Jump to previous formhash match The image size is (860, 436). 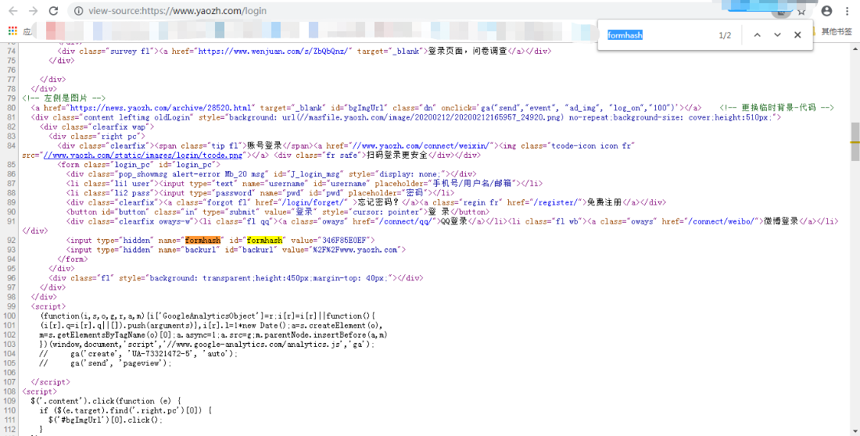pyautogui.click(x=757, y=35)
